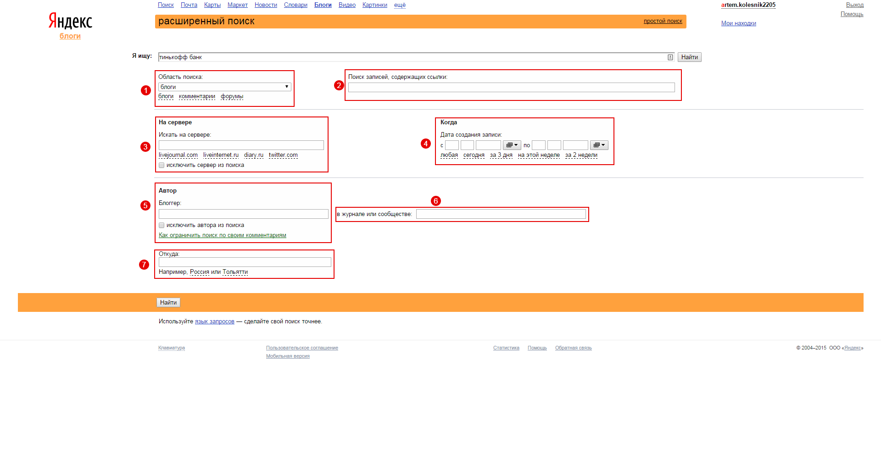Click Клавиатура footer link
This screenshot has height=449, width=881.
[172, 348]
